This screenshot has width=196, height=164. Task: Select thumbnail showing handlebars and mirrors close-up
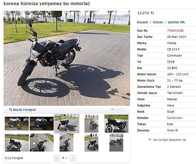click(x=42, y=142)
